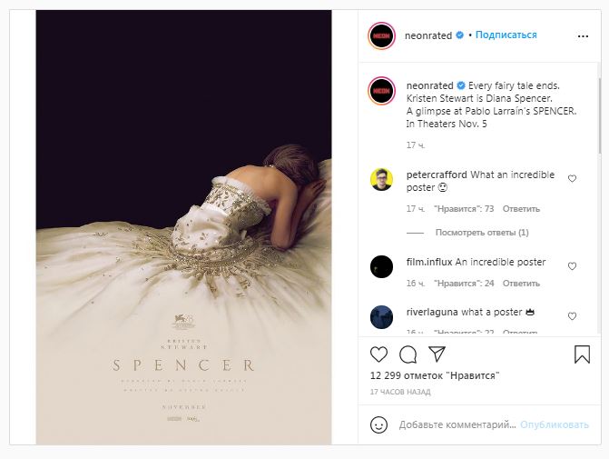Open film.influx's profile picture
This screenshot has height=459, width=609.
381,266
